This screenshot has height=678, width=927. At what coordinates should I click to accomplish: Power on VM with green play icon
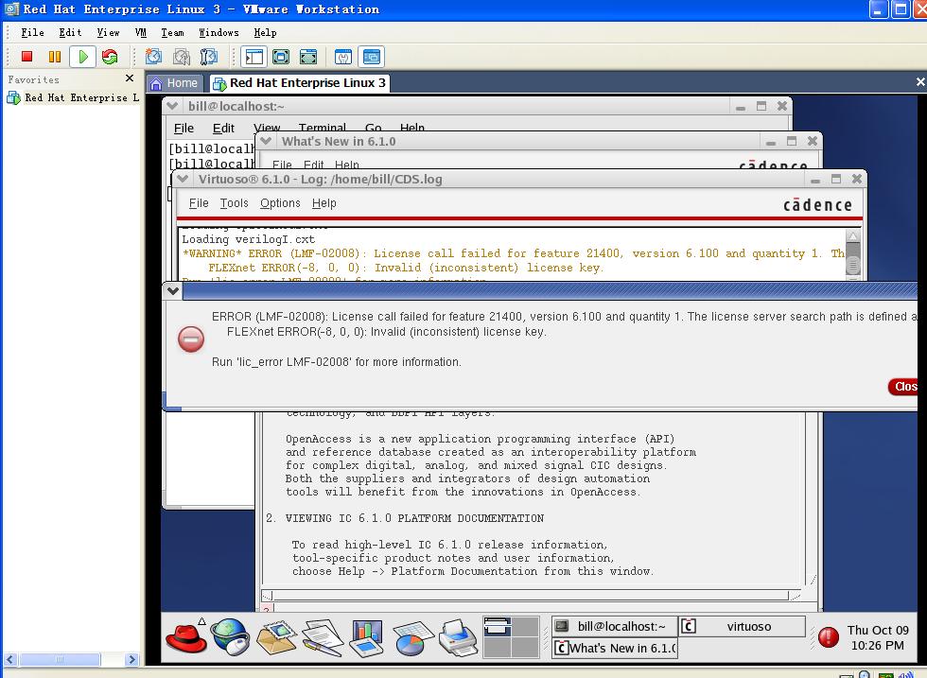coord(83,57)
